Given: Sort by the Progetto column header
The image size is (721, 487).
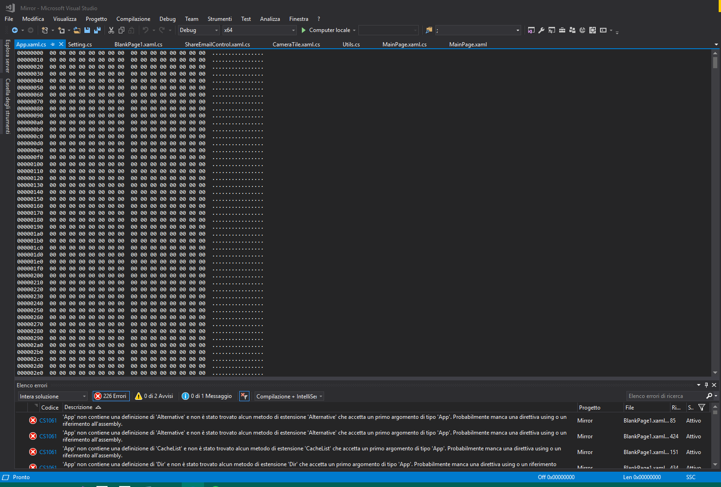Looking at the screenshot, I should tap(589, 407).
